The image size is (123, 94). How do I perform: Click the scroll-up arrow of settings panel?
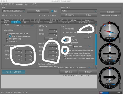tap(96, 25)
